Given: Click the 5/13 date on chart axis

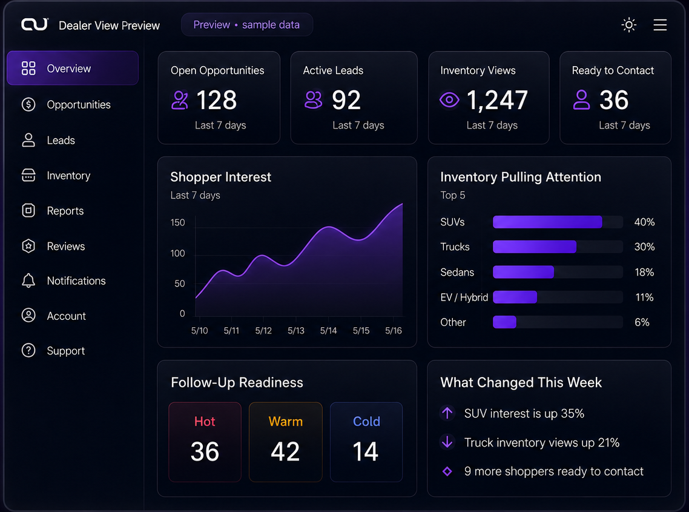Looking at the screenshot, I should (x=295, y=330).
